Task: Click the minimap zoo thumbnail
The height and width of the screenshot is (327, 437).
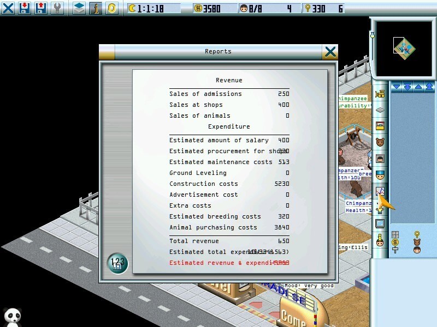Action: pos(404,49)
